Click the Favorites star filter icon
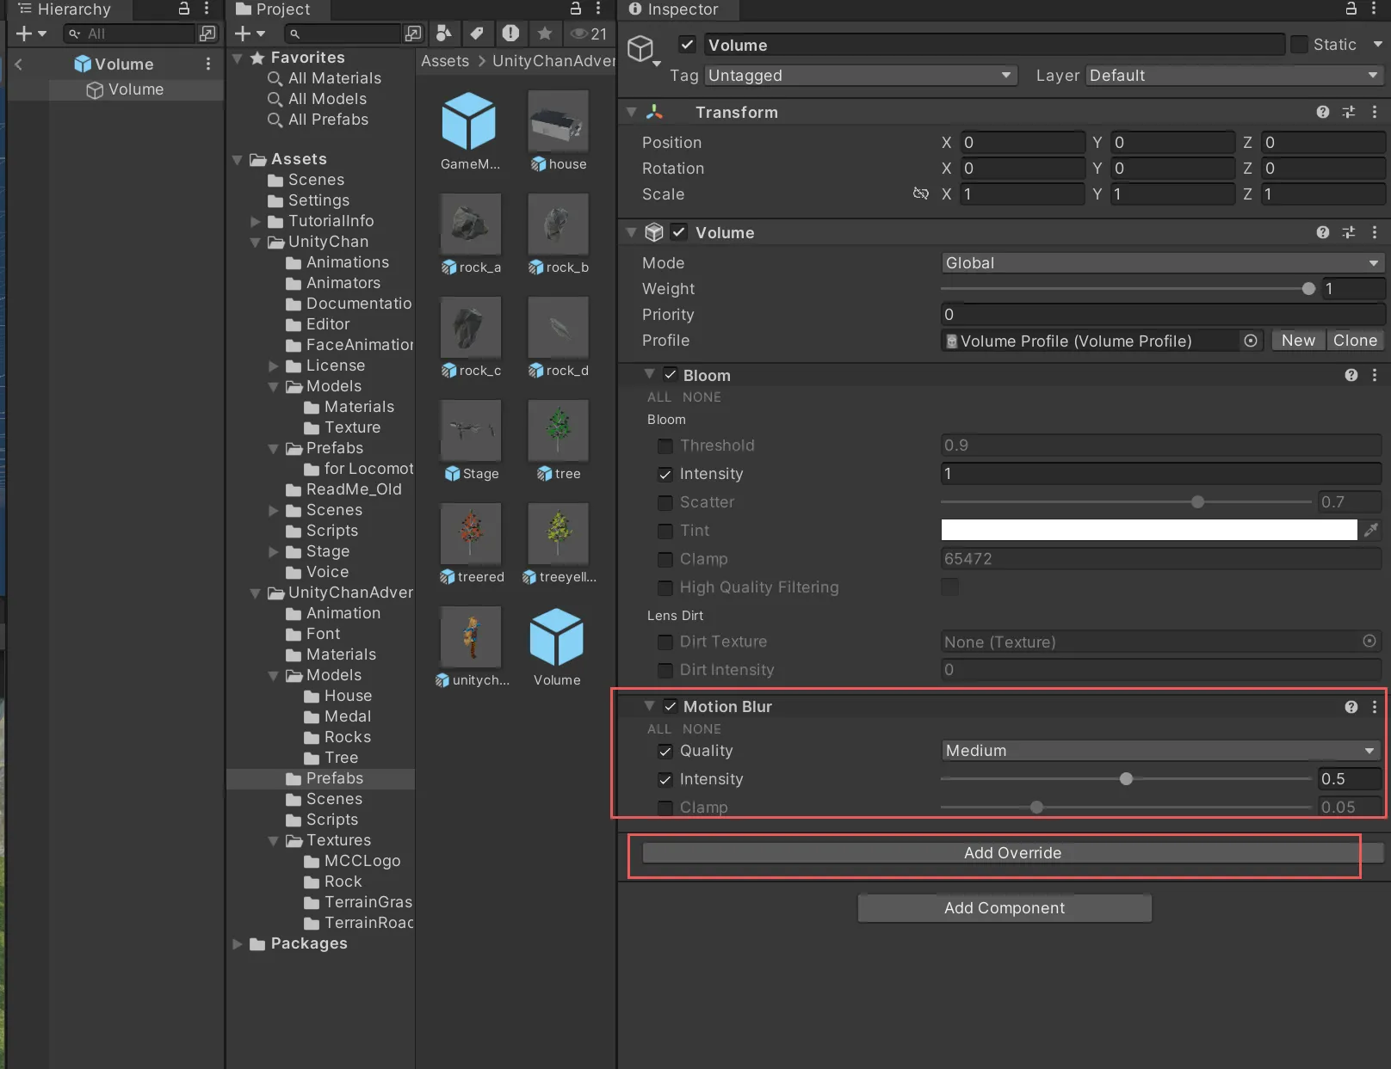The width and height of the screenshot is (1391, 1069). coord(544,34)
